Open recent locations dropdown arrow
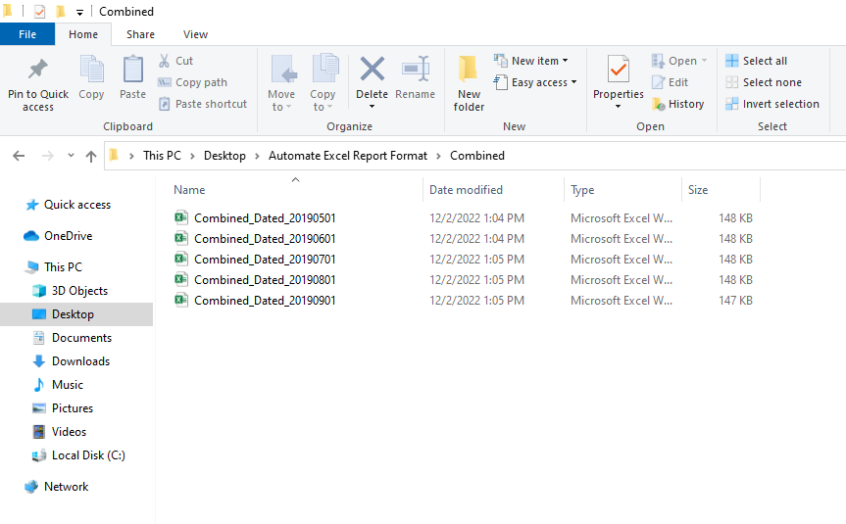The height and width of the screenshot is (524, 846). (x=71, y=156)
